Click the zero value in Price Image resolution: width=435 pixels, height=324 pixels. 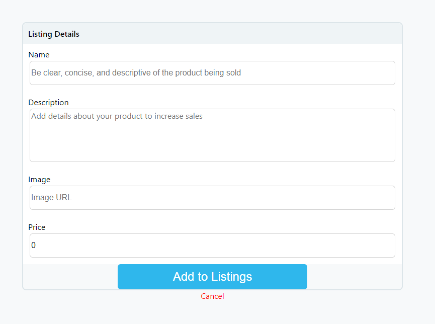[x=34, y=245]
